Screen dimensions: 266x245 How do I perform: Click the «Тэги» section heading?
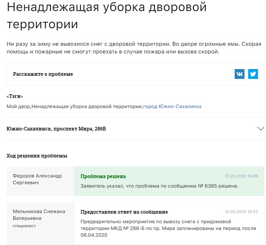(15, 96)
